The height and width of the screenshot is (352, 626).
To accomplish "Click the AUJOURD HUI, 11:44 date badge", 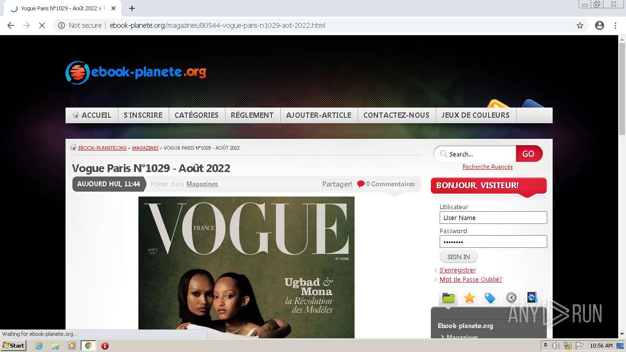I will tap(109, 184).
